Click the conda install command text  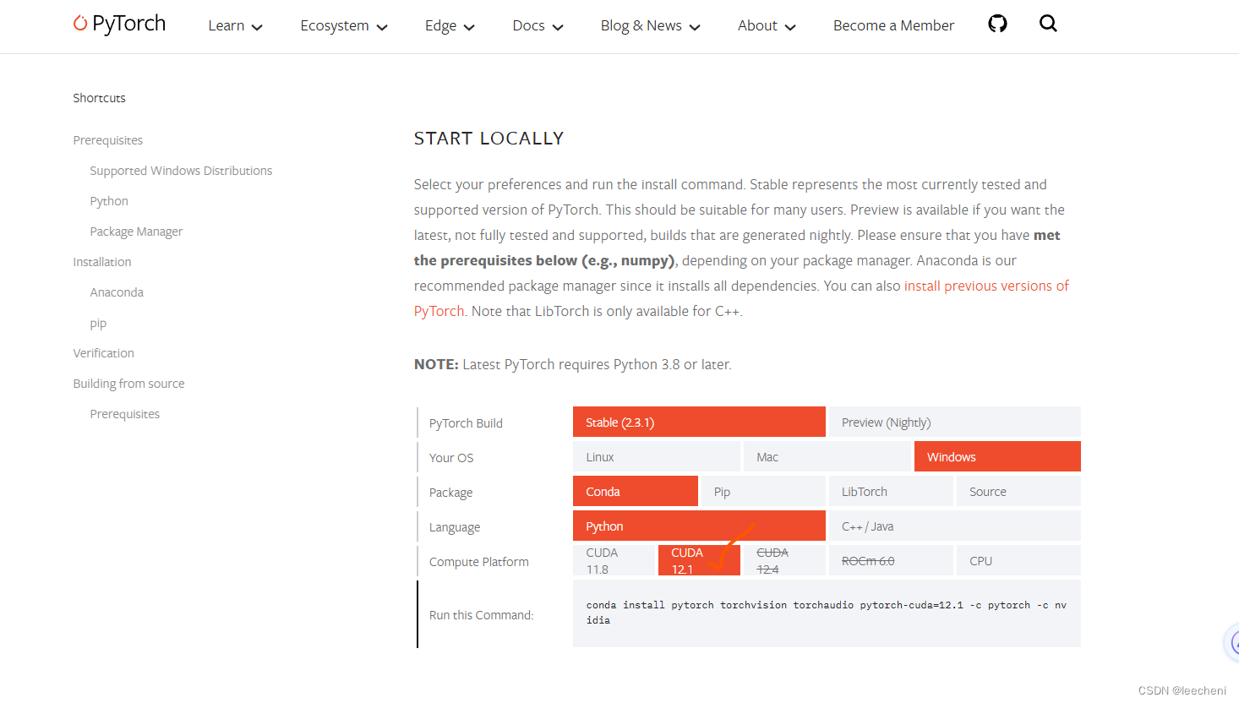point(826,613)
